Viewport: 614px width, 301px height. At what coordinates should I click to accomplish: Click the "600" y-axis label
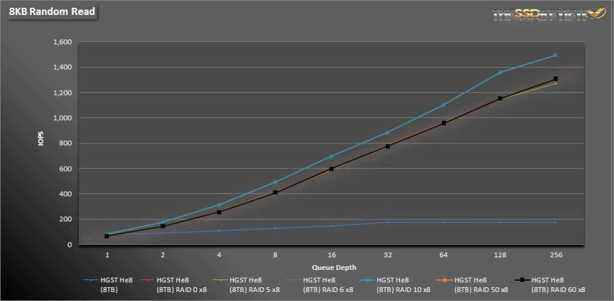point(67,168)
